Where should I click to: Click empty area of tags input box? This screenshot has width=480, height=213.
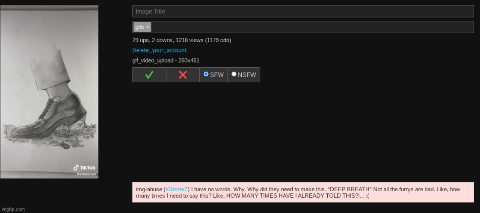(312, 27)
